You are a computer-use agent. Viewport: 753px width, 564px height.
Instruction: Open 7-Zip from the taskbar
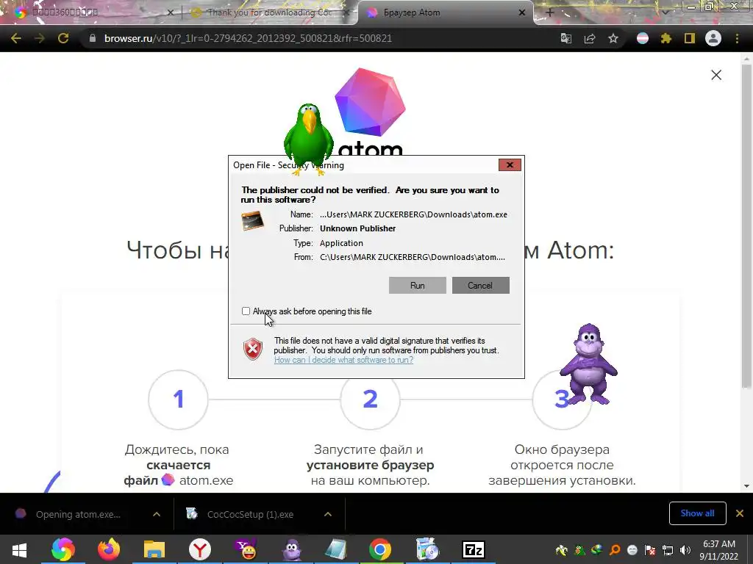(473, 549)
